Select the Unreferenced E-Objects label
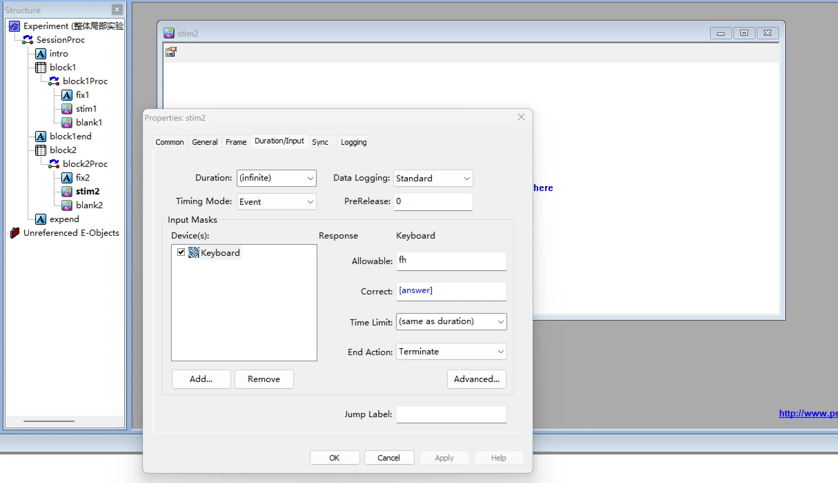 71,233
